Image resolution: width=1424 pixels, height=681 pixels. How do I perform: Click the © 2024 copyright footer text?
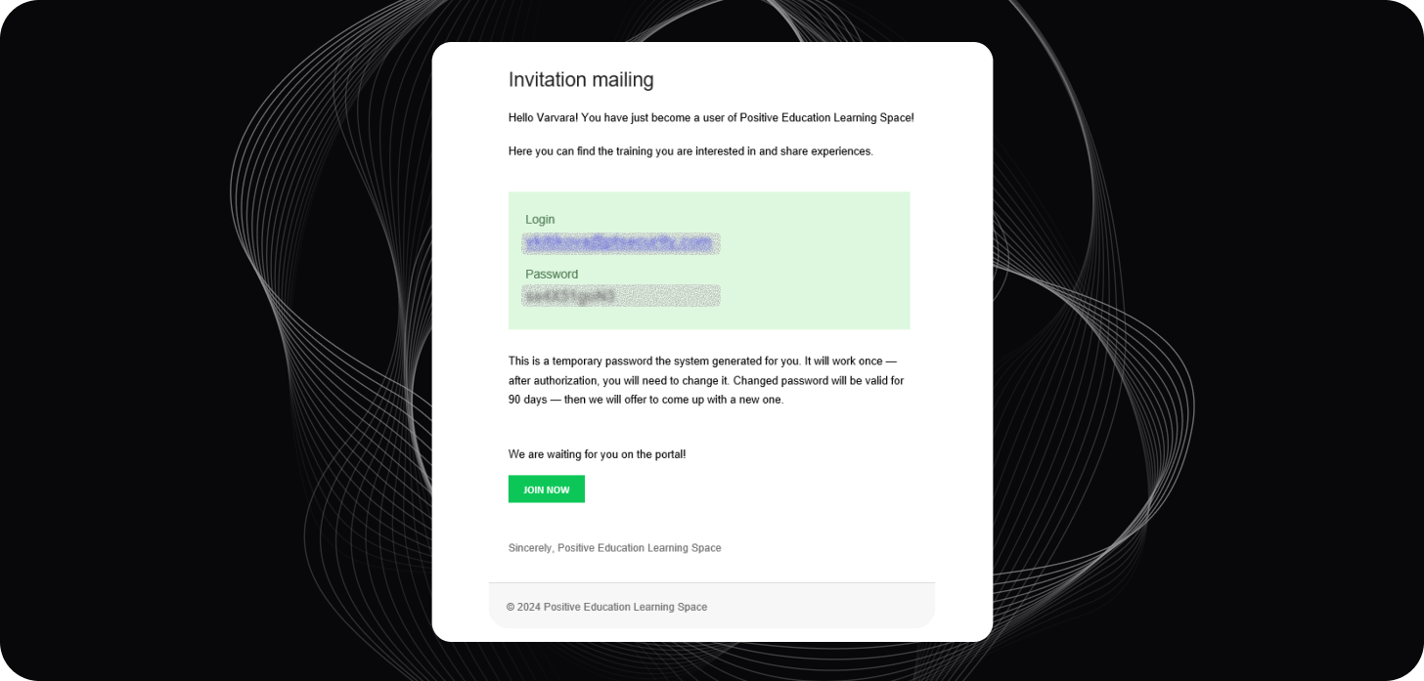(606, 607)
